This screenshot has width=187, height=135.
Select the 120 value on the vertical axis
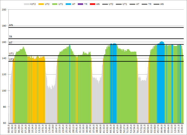pos(4,75)
